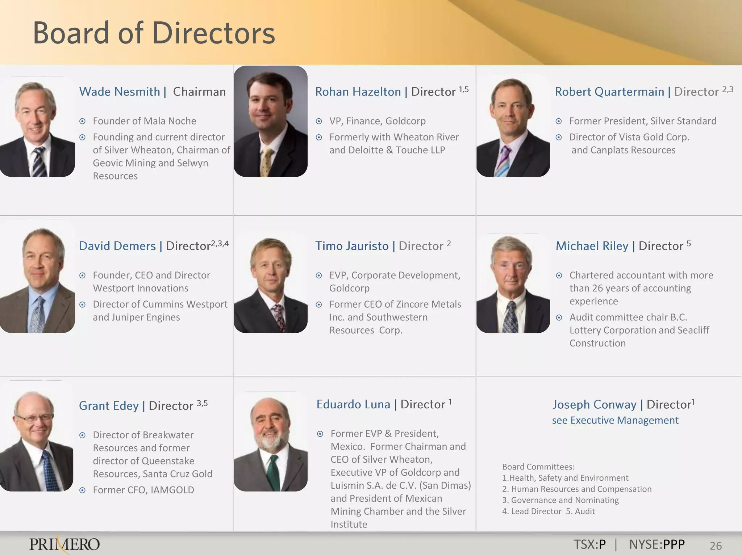This screenshot has height=556, width=742.
Task: Click the 'Chairman' title beside Wade Nesmith
Action: click(x=199, y=92)
